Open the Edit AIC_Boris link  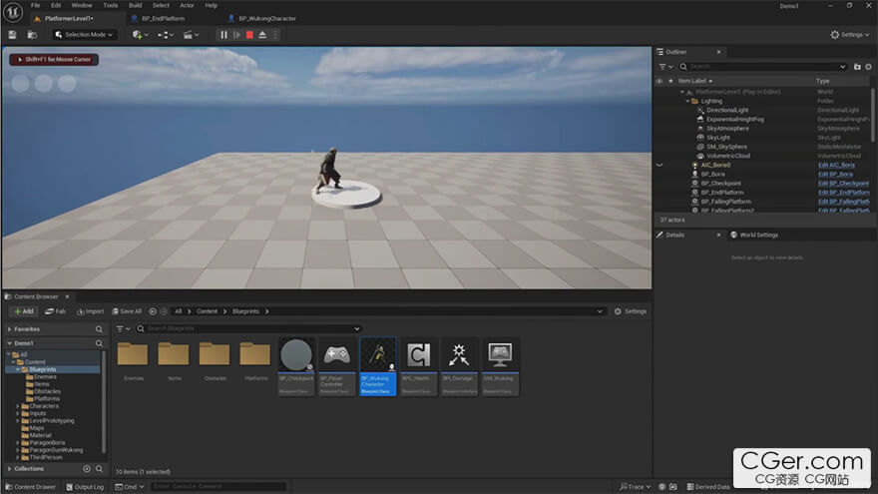pyautogui.click(x=836, y=166)
